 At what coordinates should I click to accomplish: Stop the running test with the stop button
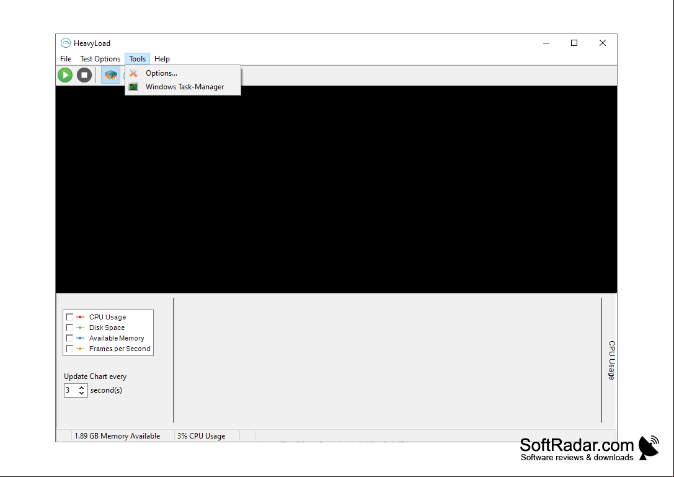coord(84,75)
